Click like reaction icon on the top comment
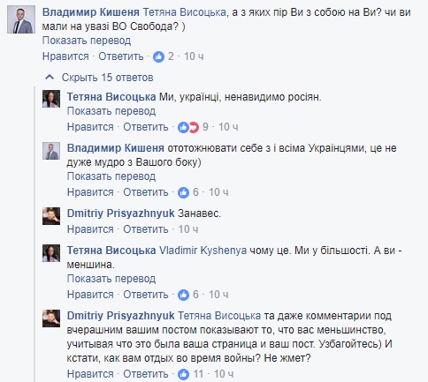This screenshot has width=428, height=382. [158, 56]
